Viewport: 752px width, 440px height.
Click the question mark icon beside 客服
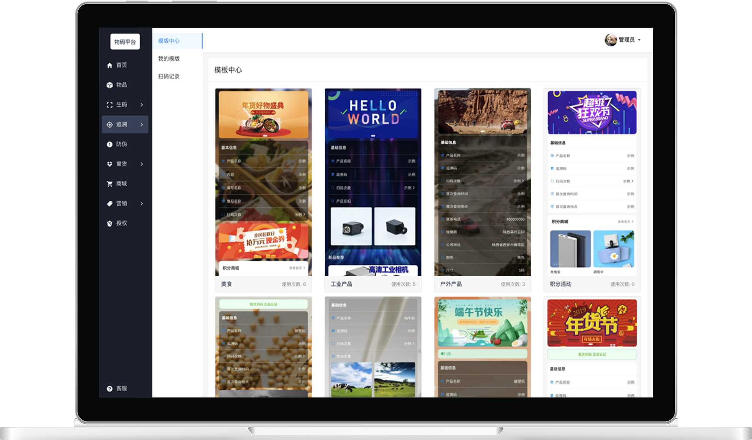pyautogui.click(x=109, y=389)
